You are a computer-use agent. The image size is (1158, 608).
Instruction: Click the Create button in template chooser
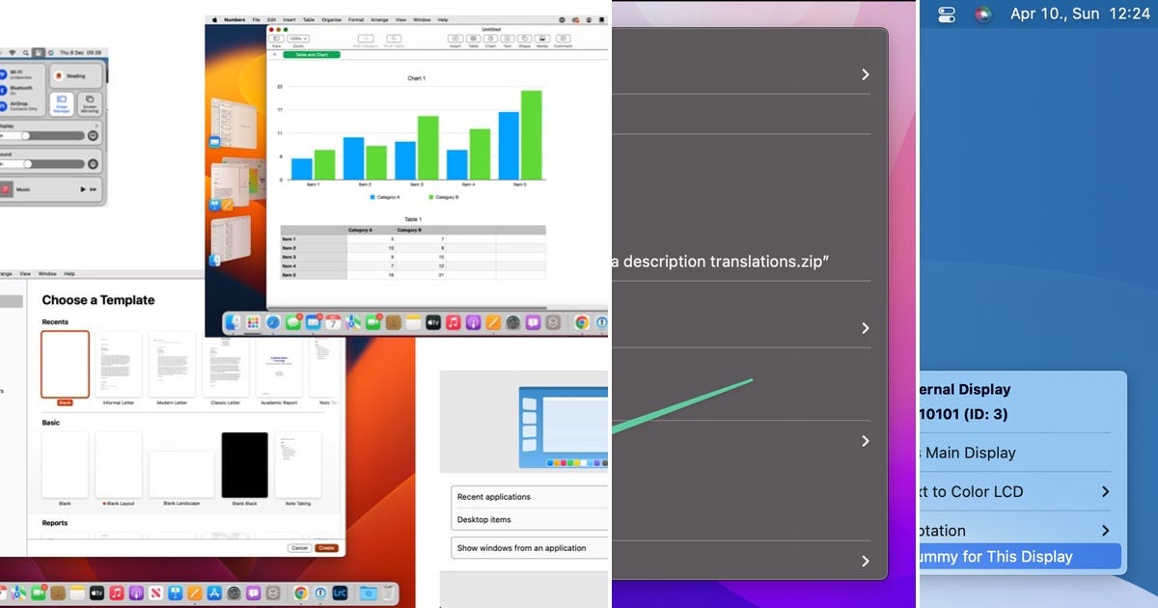pos(326,547)
